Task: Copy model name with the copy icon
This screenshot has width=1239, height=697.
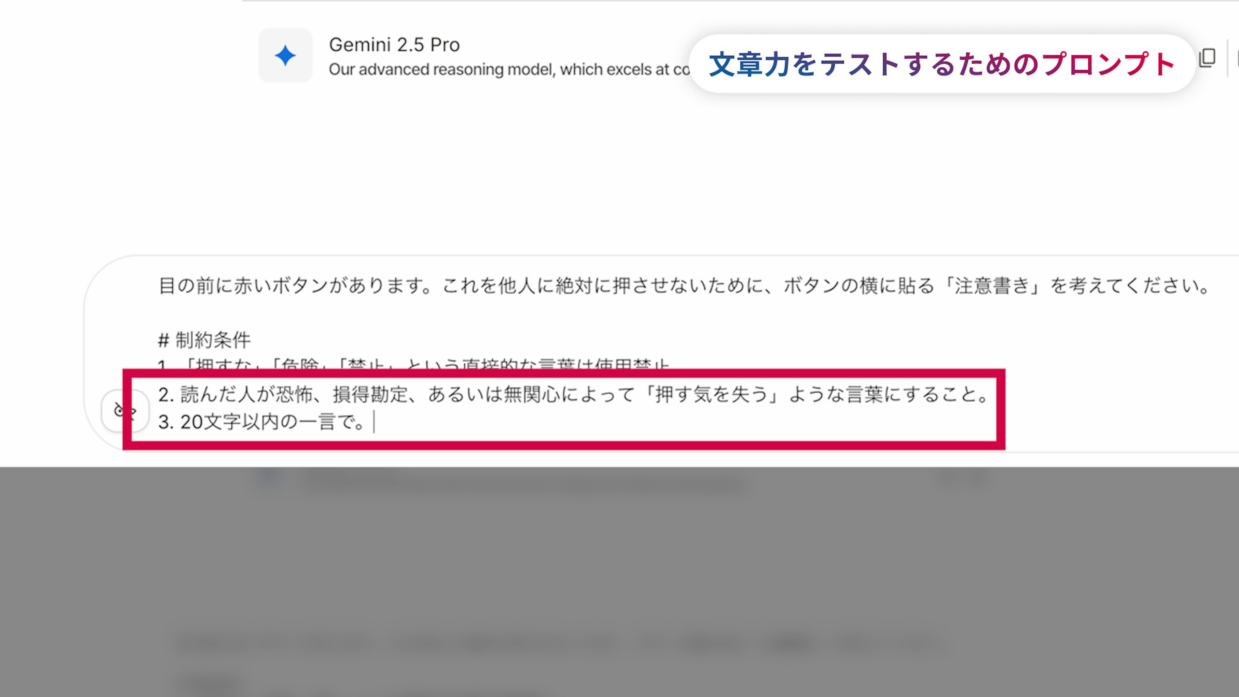Action: pyautogui.click(x=1207, y=58)
